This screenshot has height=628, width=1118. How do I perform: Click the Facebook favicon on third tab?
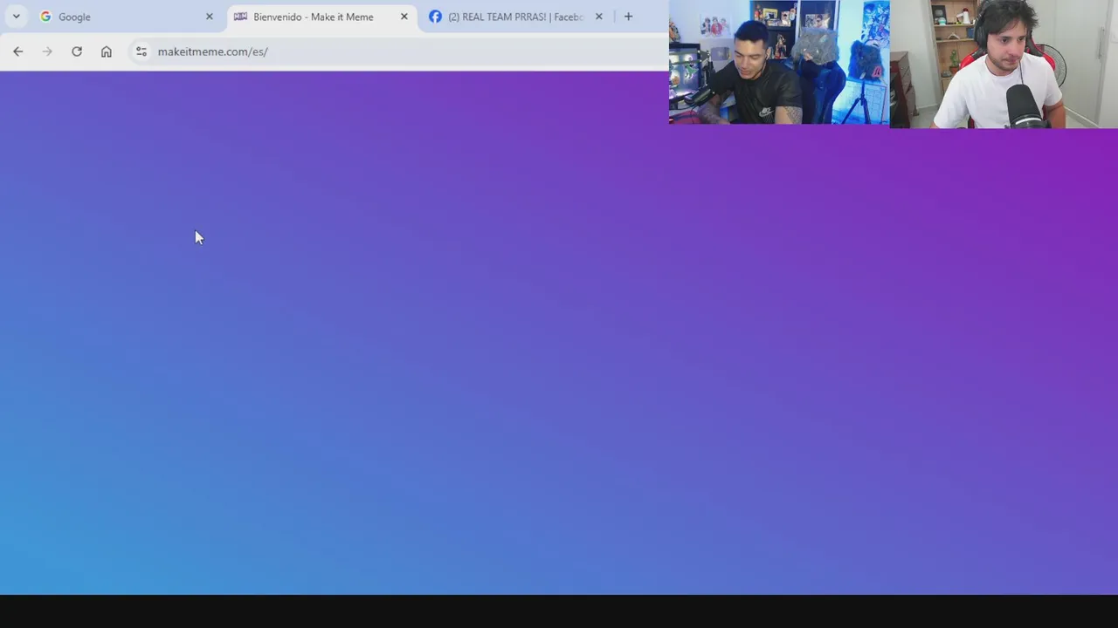click(435, 17)
